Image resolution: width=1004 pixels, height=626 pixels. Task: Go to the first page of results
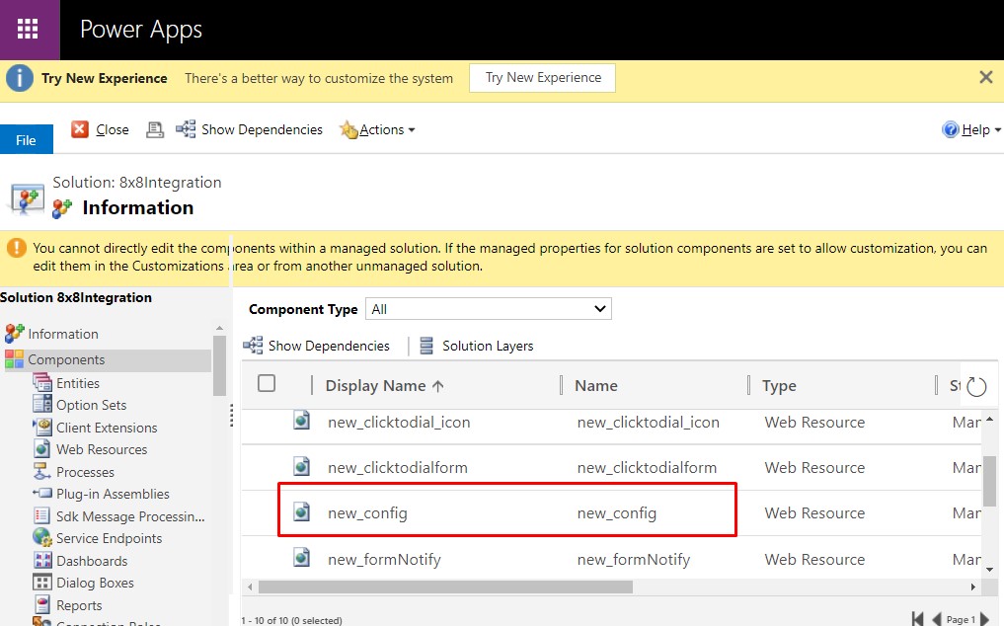(x=918, y=618)
